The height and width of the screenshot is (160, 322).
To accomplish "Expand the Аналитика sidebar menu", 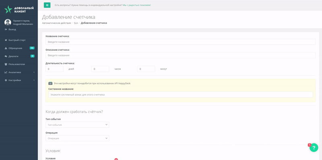I will [19, 72].
